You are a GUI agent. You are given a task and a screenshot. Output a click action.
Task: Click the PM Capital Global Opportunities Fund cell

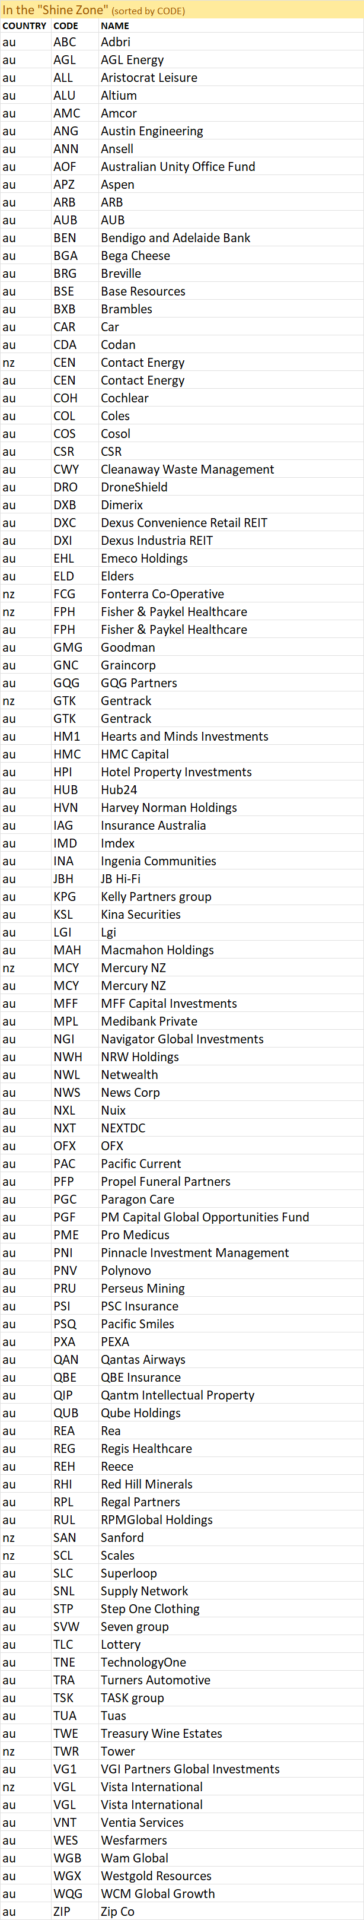(x=231, y=1217)
